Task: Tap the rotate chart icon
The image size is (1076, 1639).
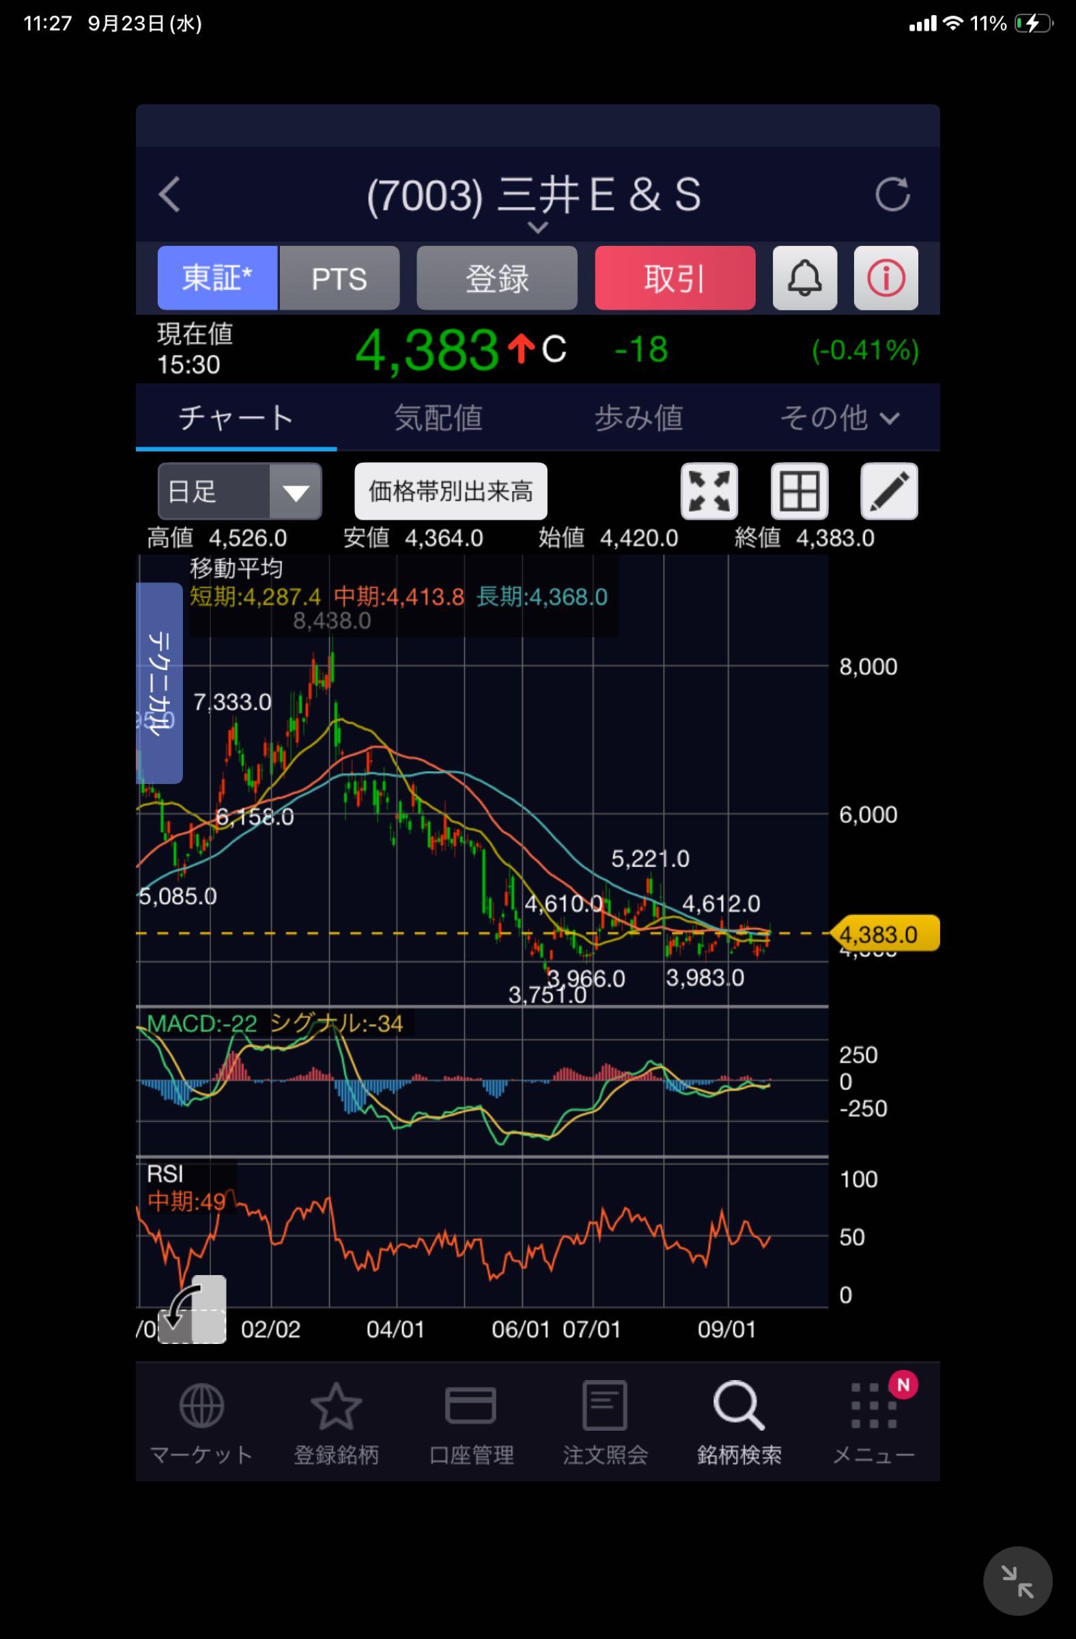Action: click(x=192, y=1308)
